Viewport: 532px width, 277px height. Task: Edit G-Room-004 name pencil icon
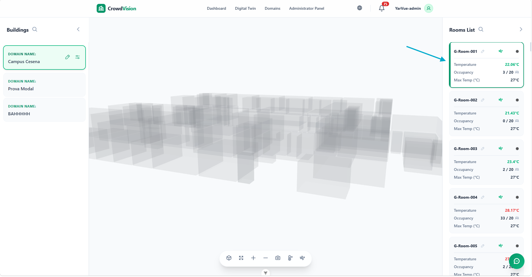click(483, 197)
